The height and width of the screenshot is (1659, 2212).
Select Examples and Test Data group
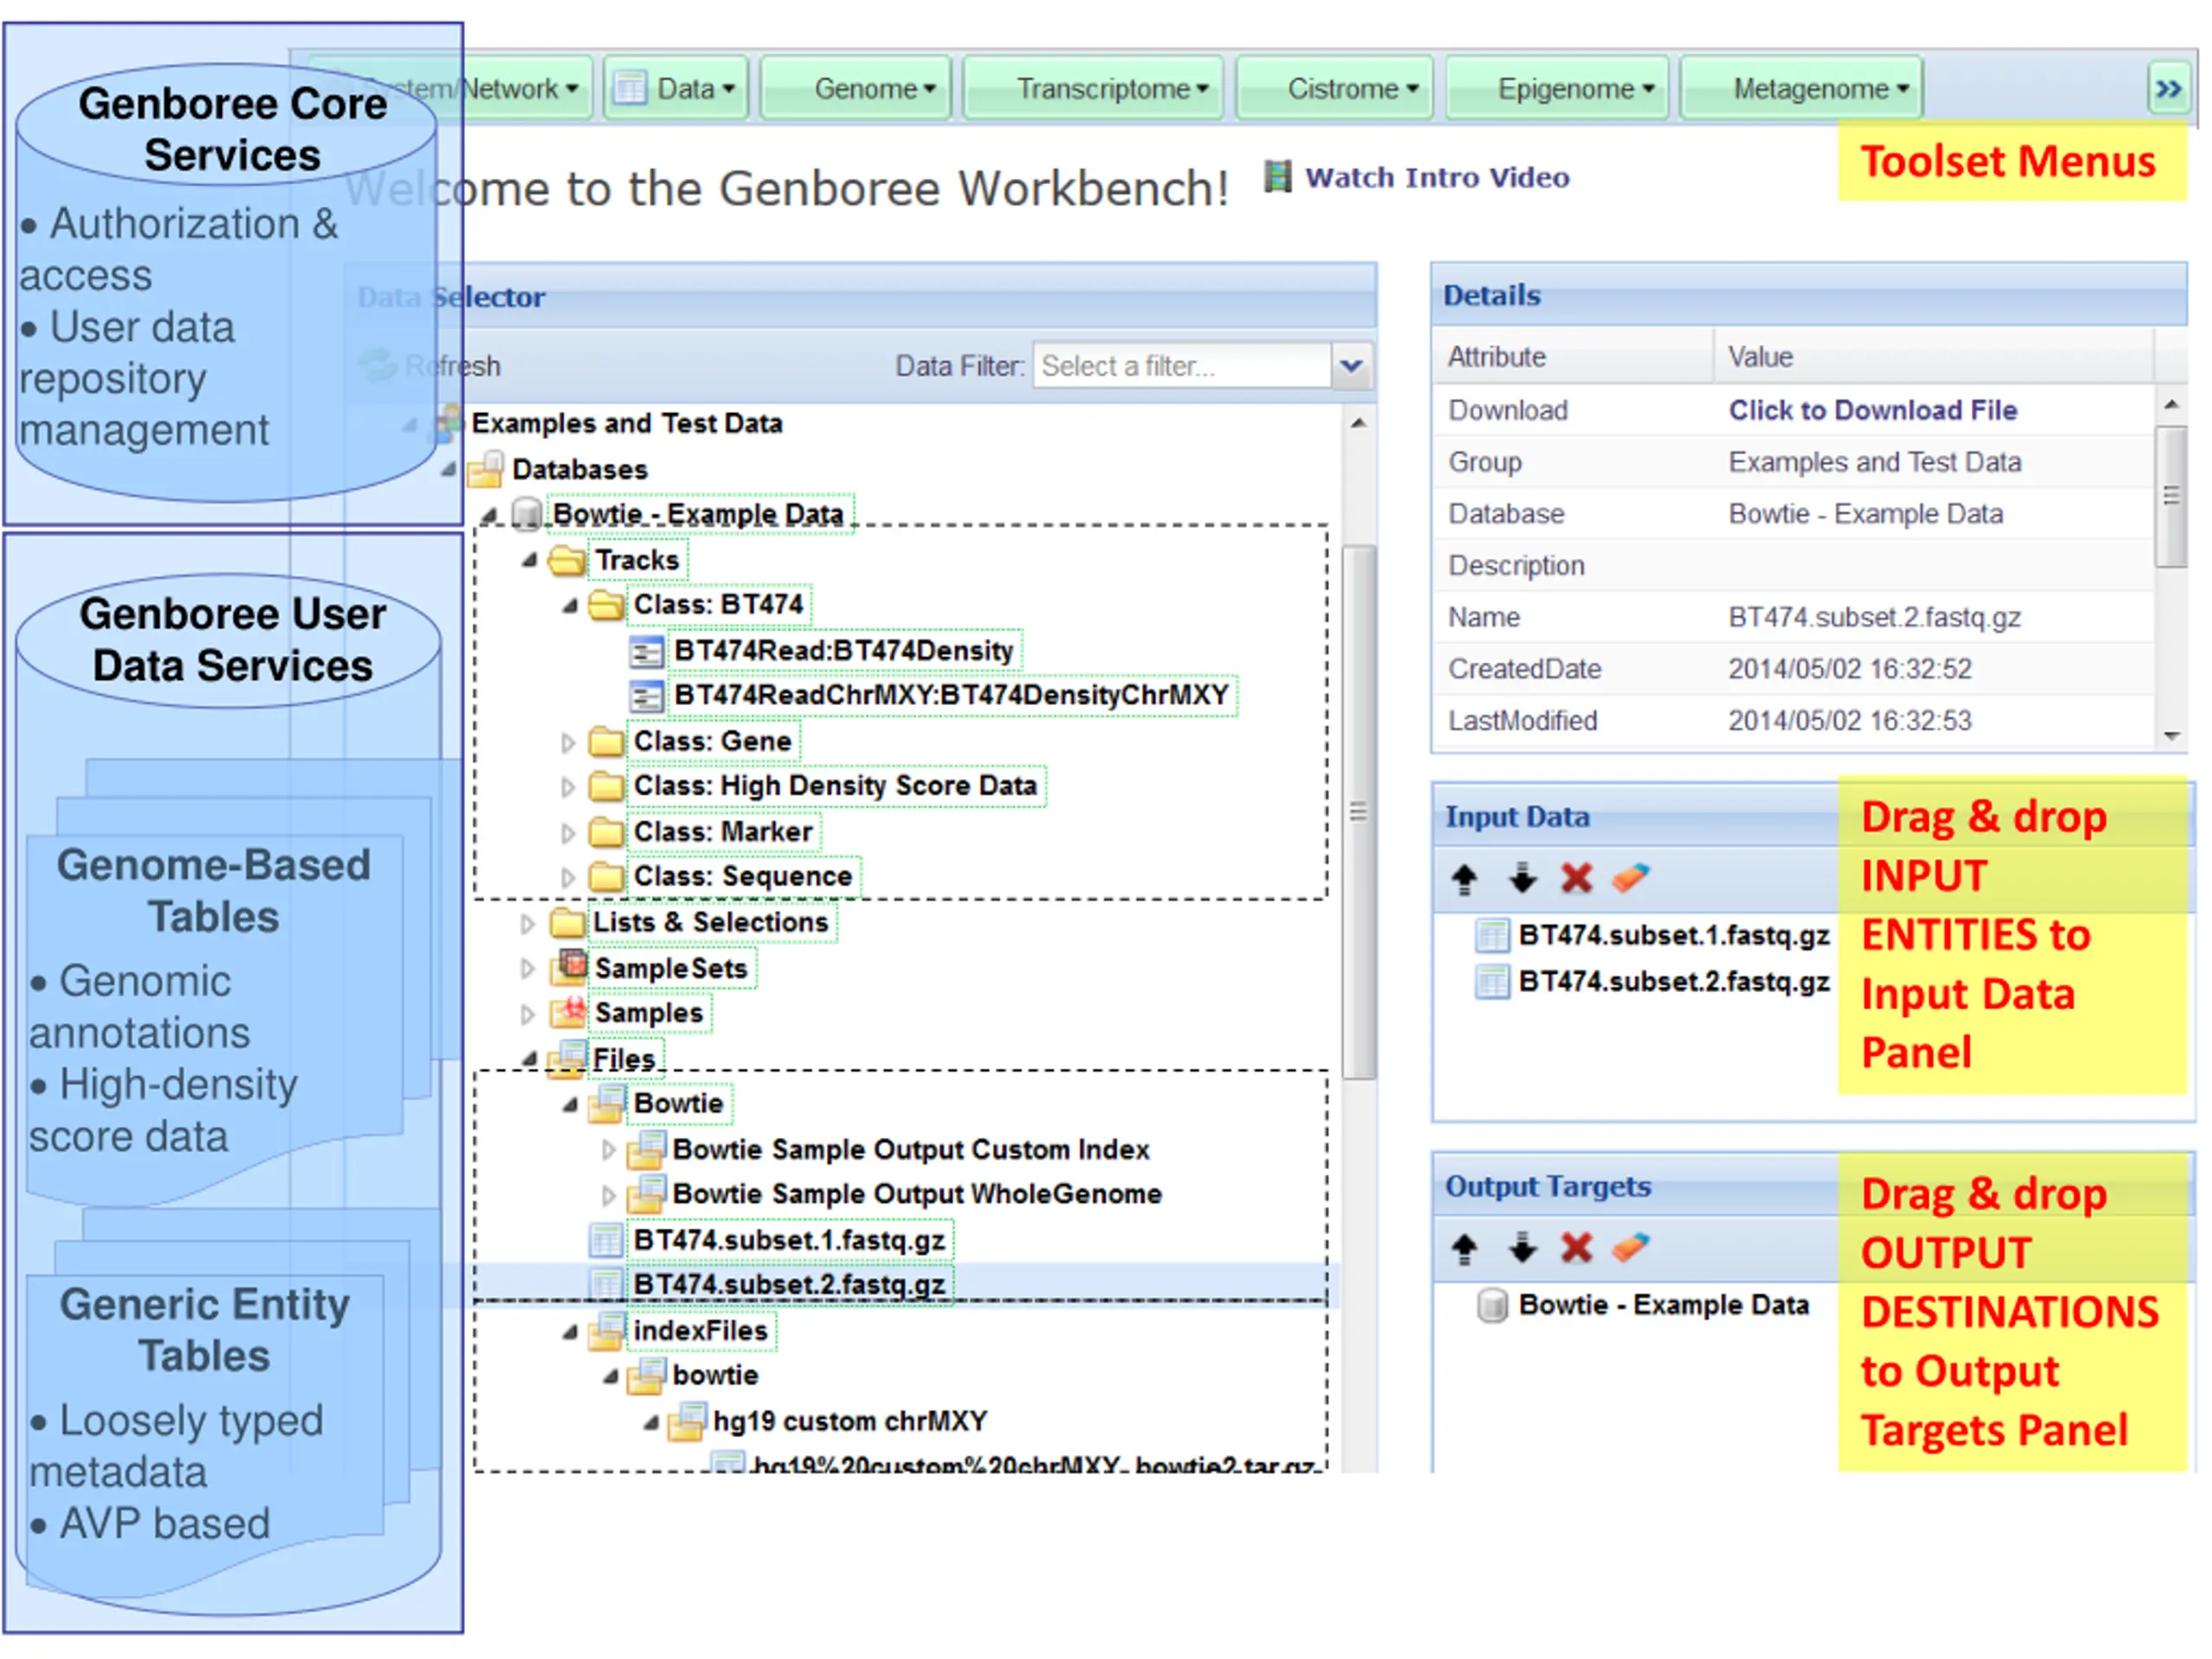pos(626,423)
